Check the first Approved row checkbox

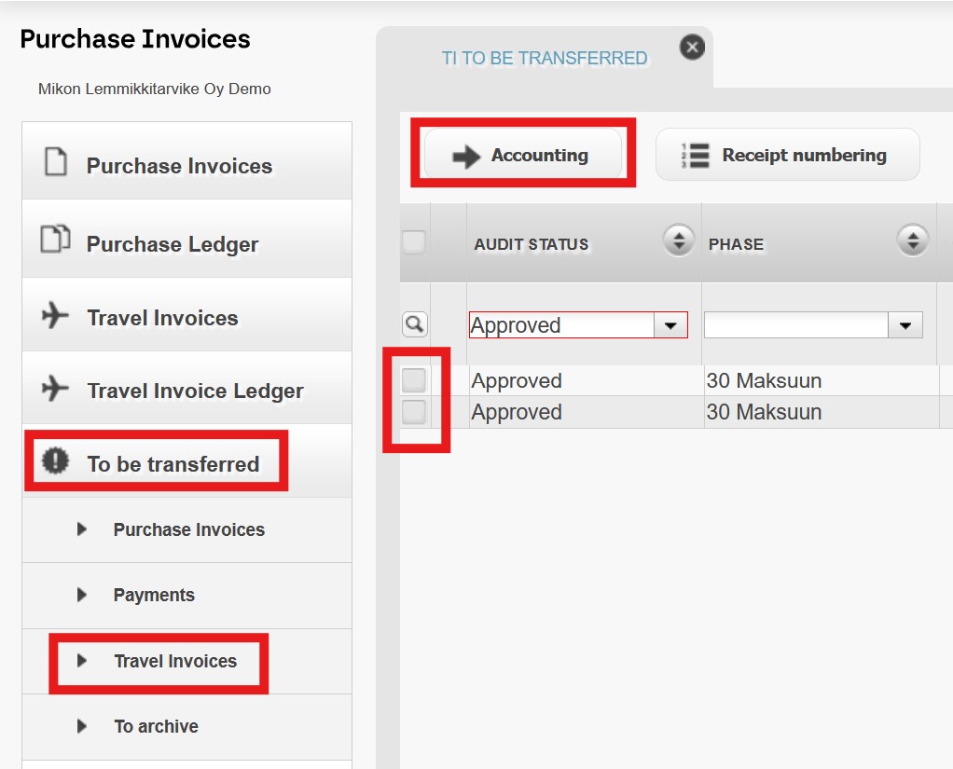tap(414, 380)
